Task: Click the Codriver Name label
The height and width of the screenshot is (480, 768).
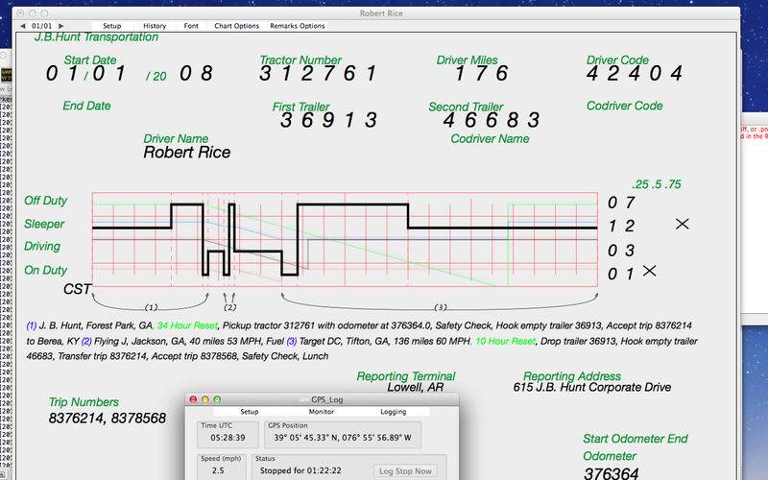Action: pyautogui.click(x=490, y=139)
